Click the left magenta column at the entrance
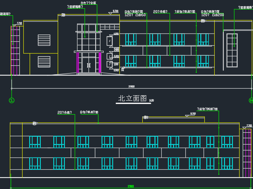Screen dimensions: 253x189 tap(77, 63)
